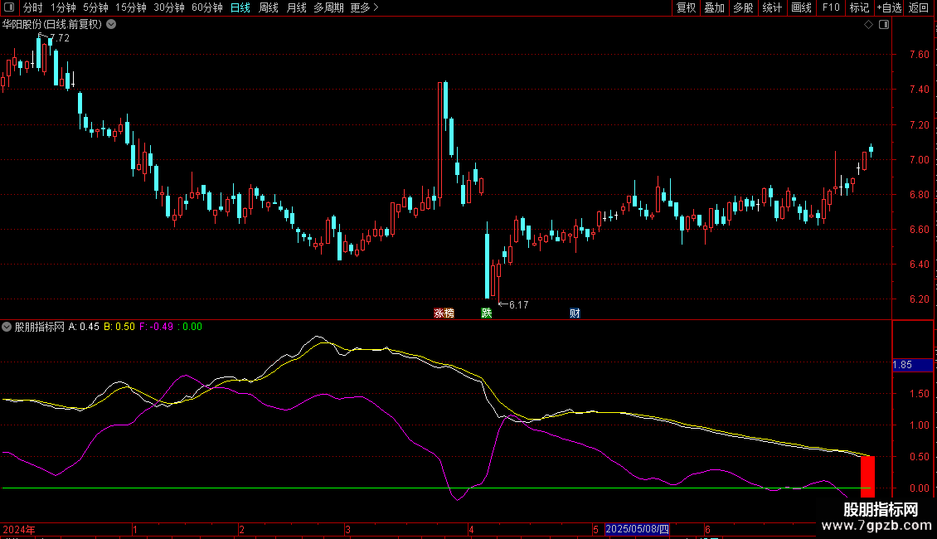Expand the 股朋指标网 indicator dropdown arrow
Viewport: 937px width, 539px height.
[x=7, y=327]
